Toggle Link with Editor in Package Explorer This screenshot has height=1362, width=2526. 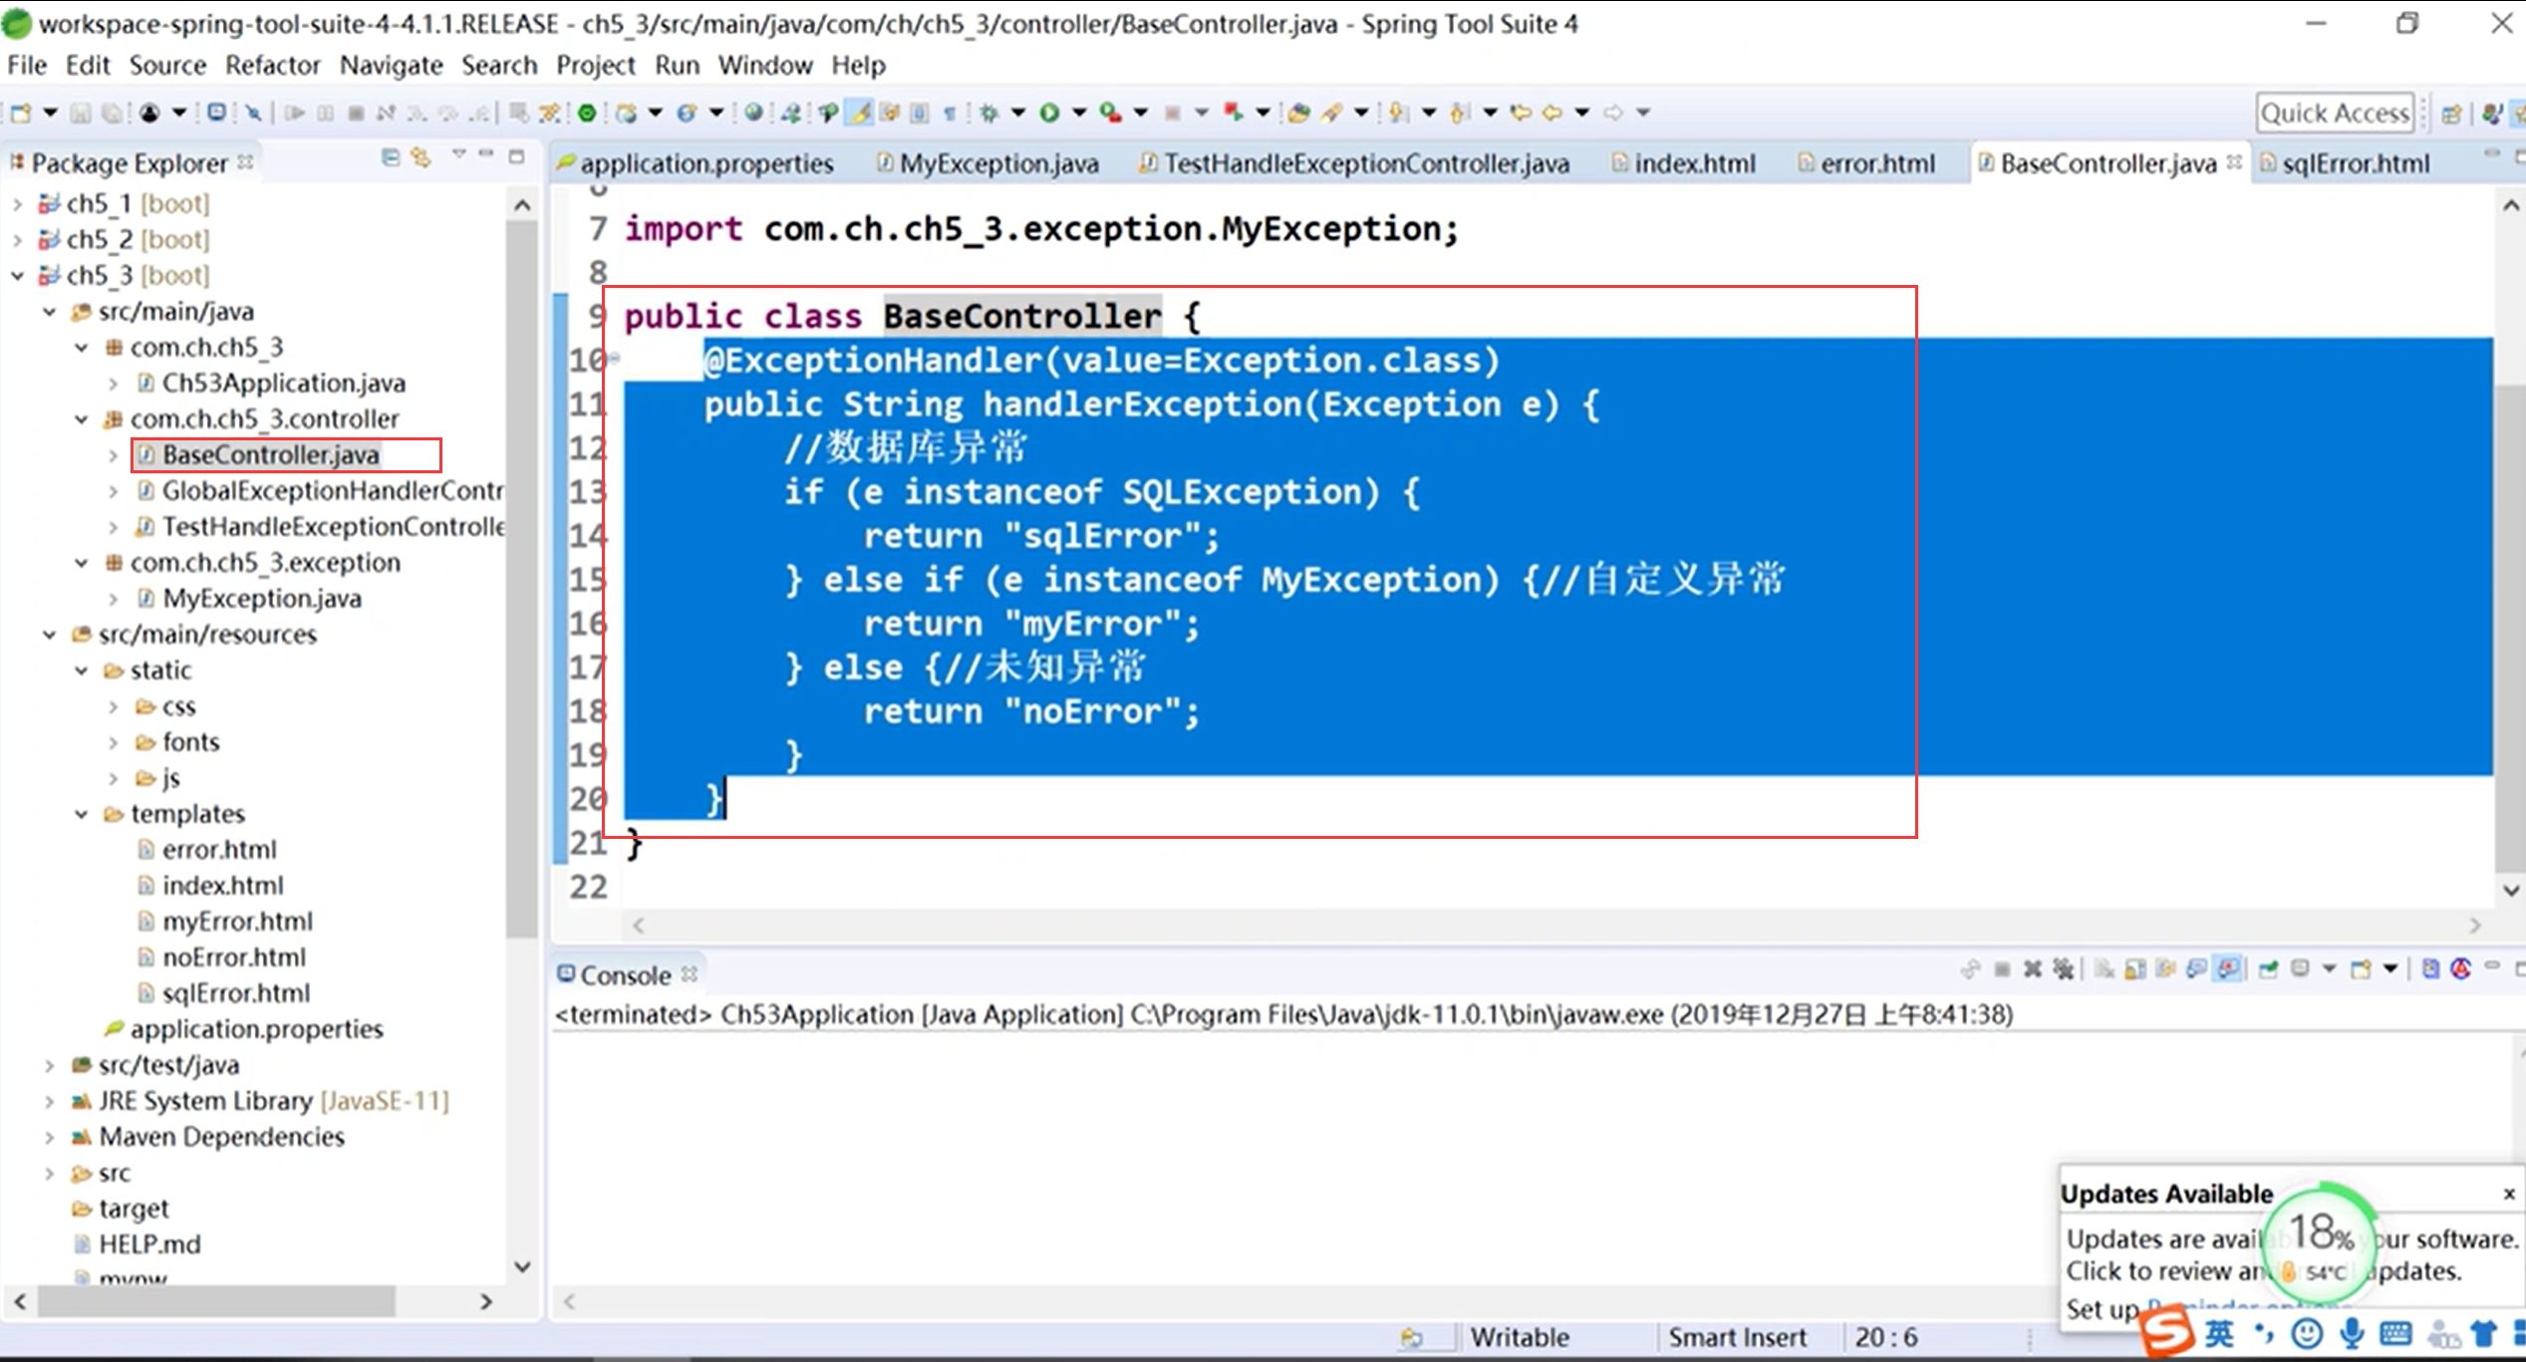421,157
